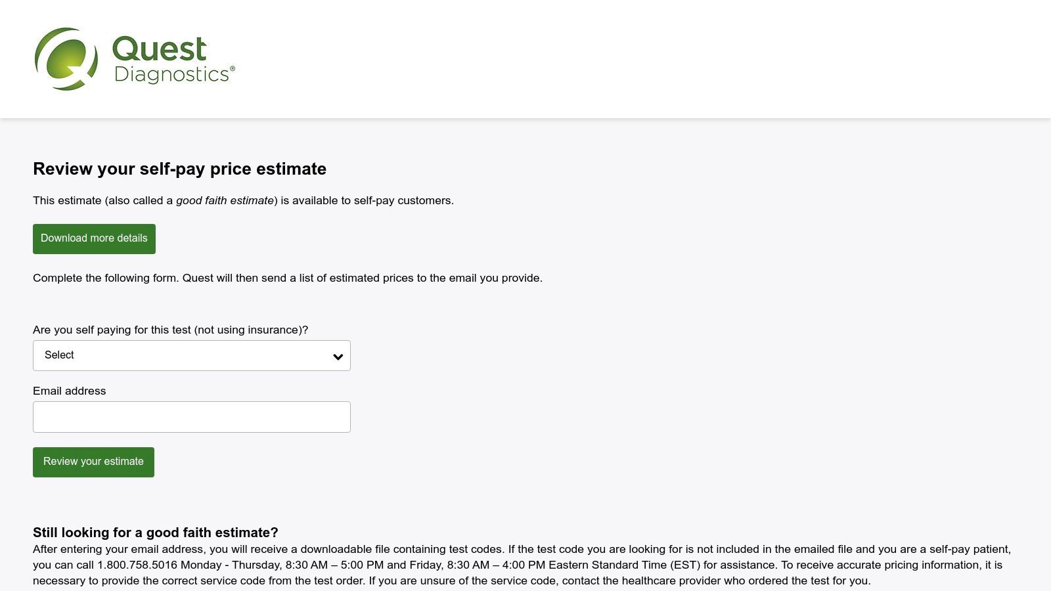
Task: Focus the Email address input field
Action: click(191, 417)
